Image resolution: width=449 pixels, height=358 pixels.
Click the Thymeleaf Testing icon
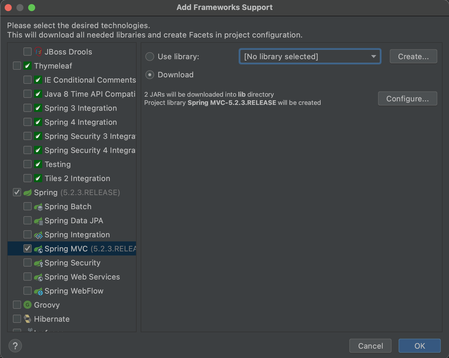coord(38,164)
